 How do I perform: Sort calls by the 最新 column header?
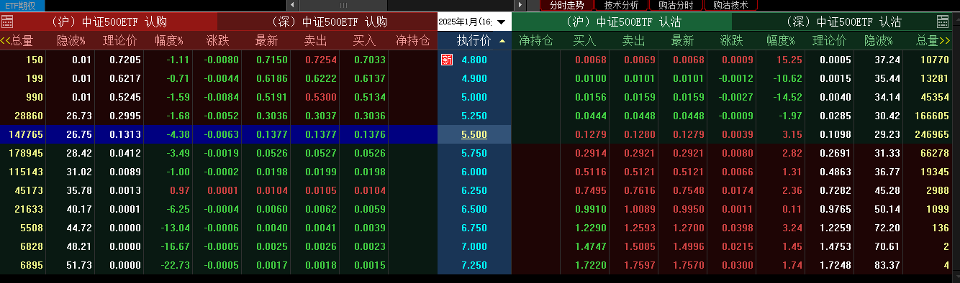[x=266, y=41]
